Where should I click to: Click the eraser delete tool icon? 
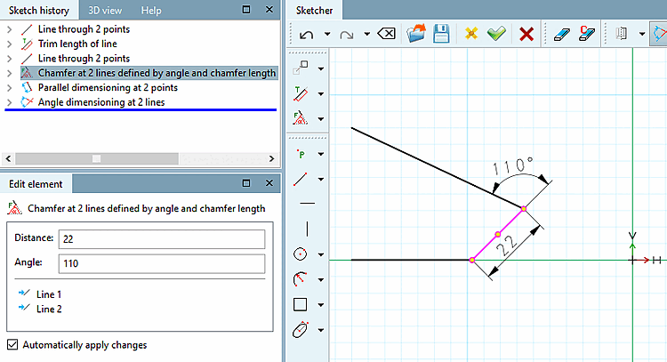(561, 34)
